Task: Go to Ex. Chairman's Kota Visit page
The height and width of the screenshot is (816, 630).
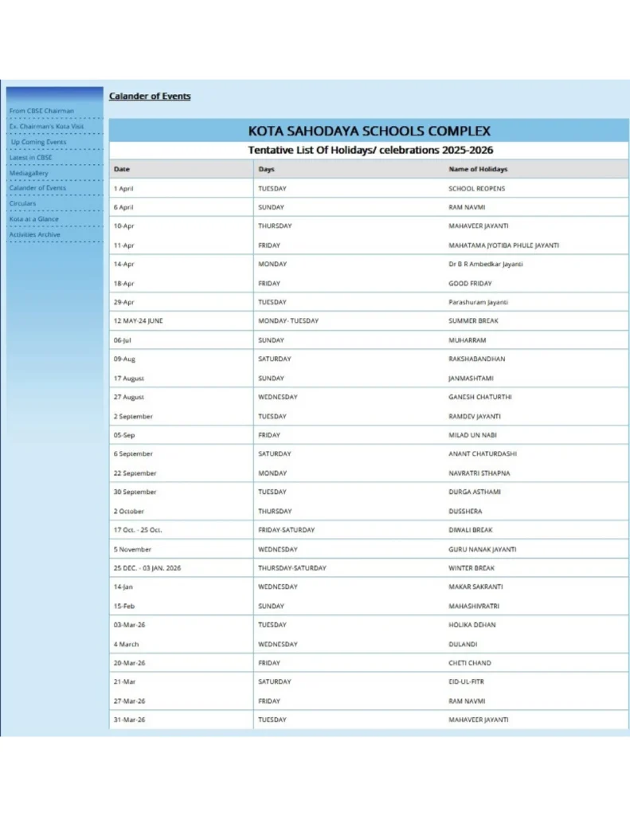Action: 46,126
